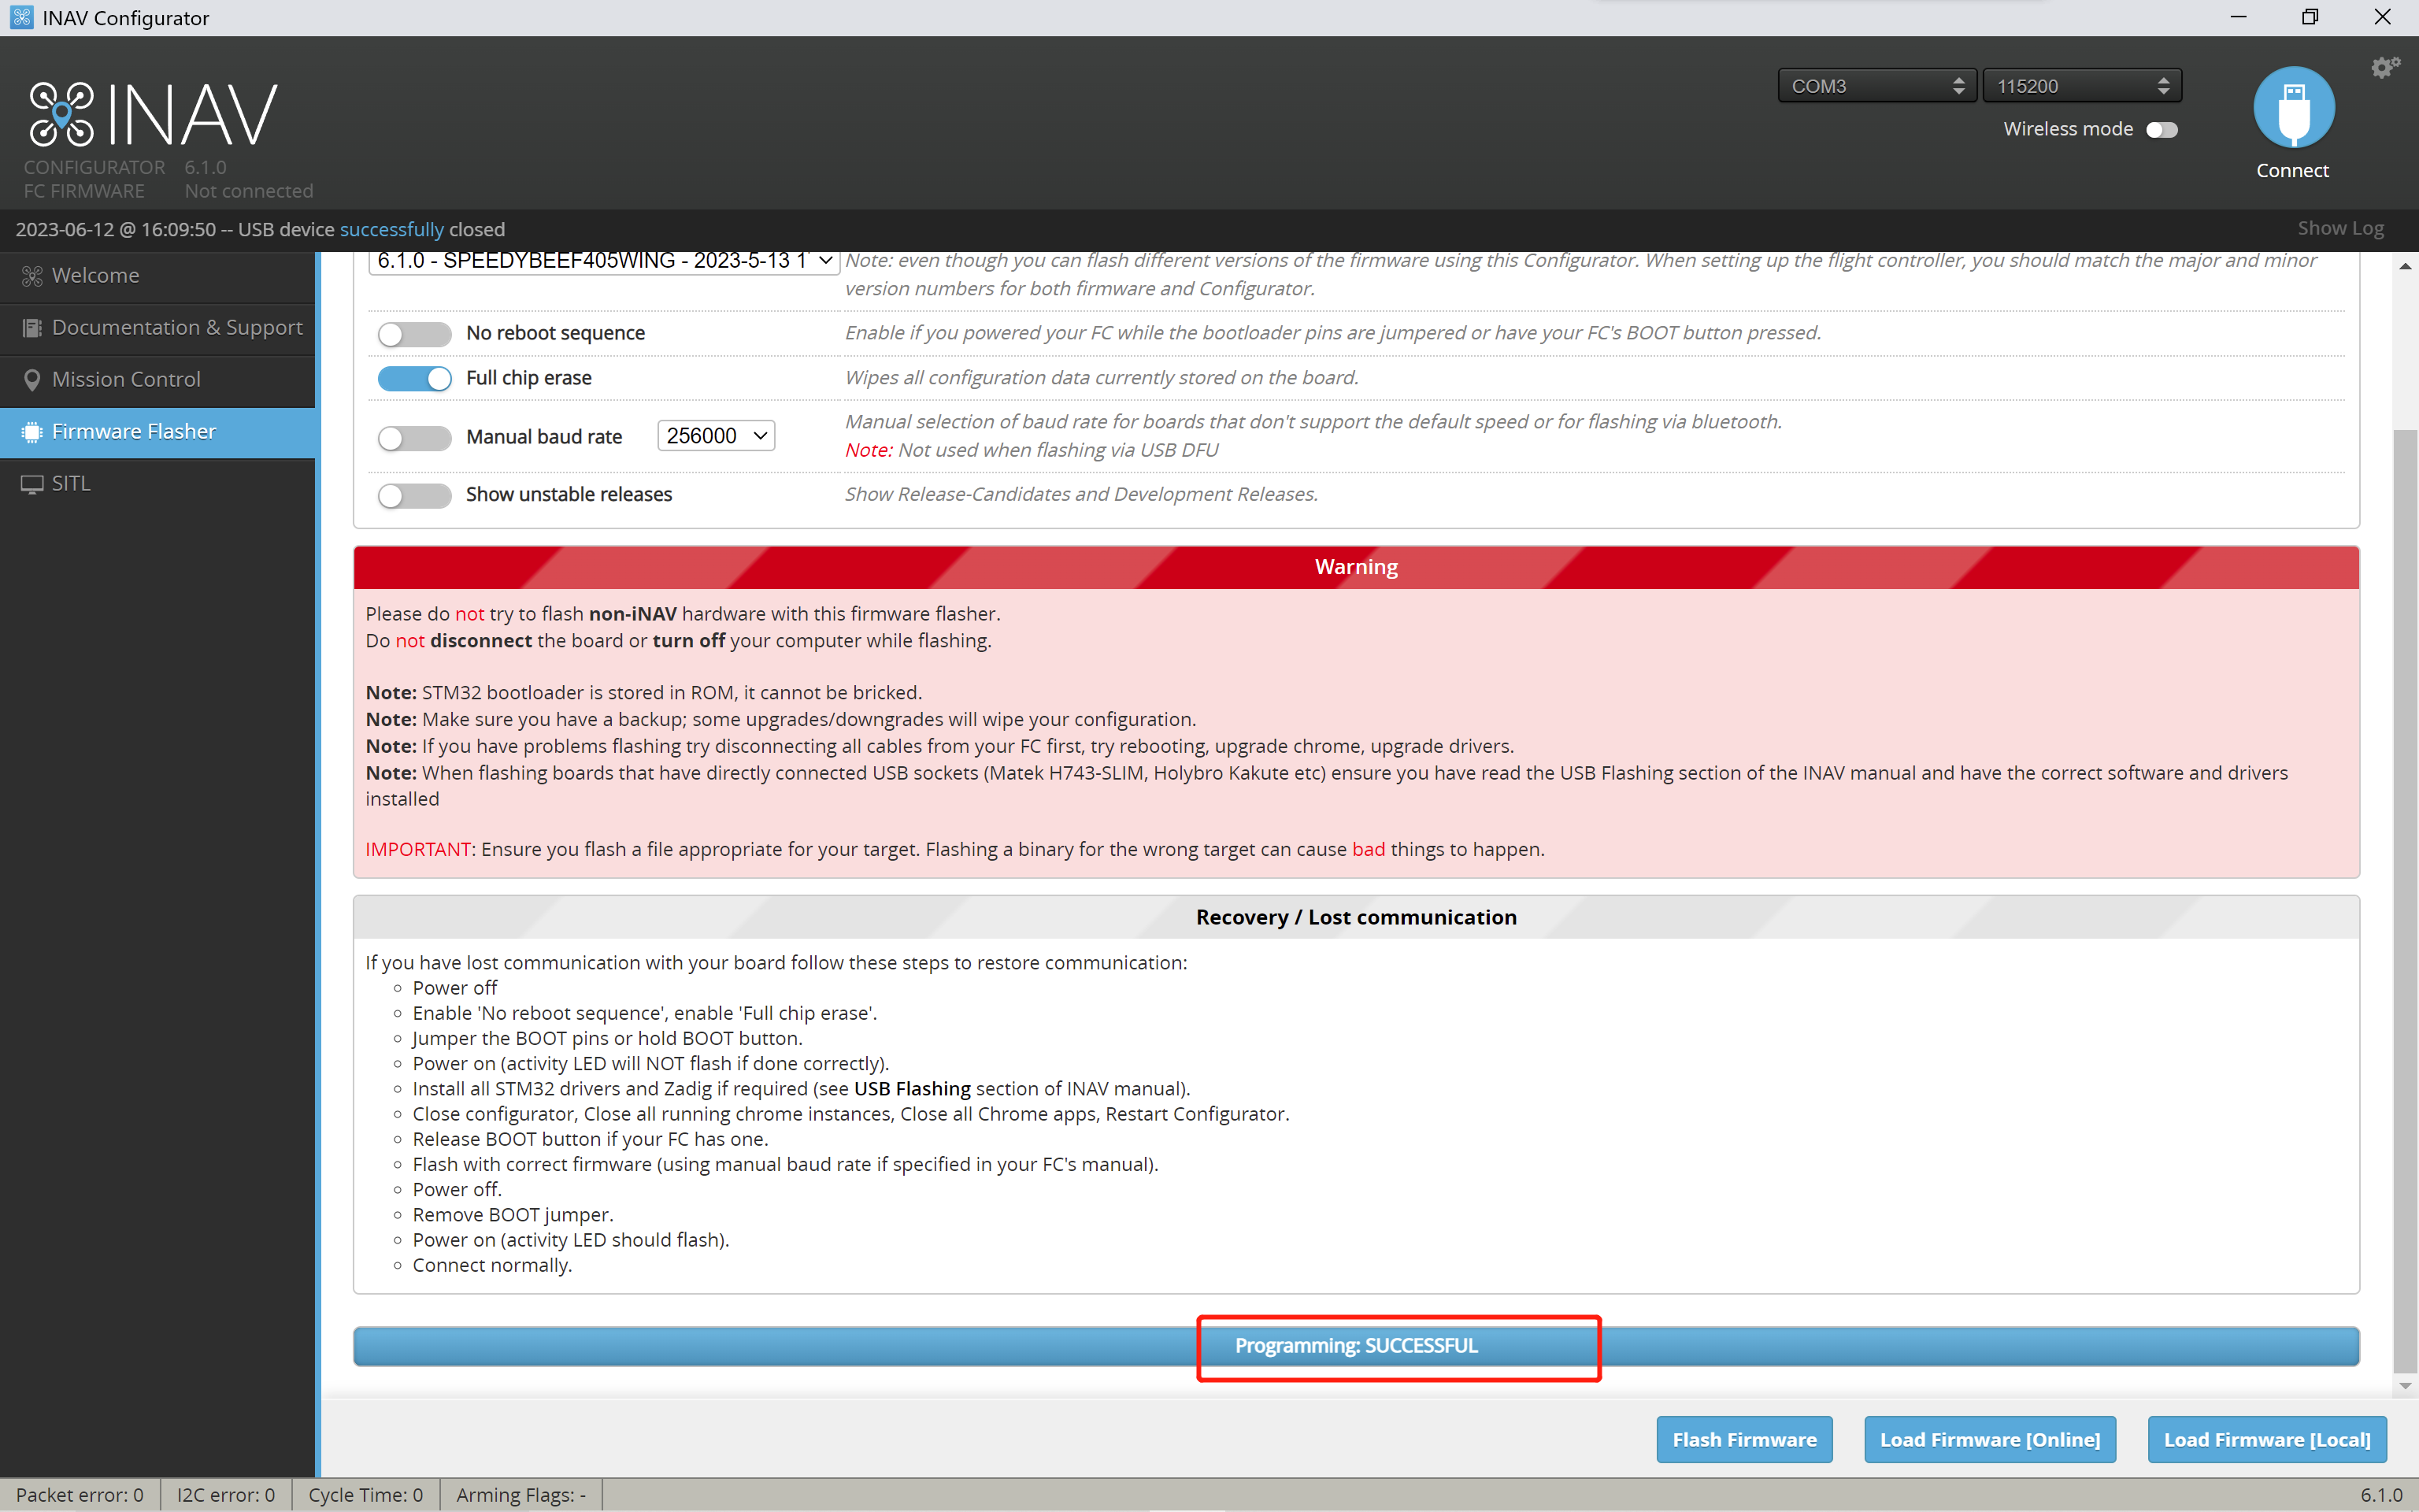
Task: Click the Not connected firmware status
Action: pyautogui.click(x=249, y=191)
